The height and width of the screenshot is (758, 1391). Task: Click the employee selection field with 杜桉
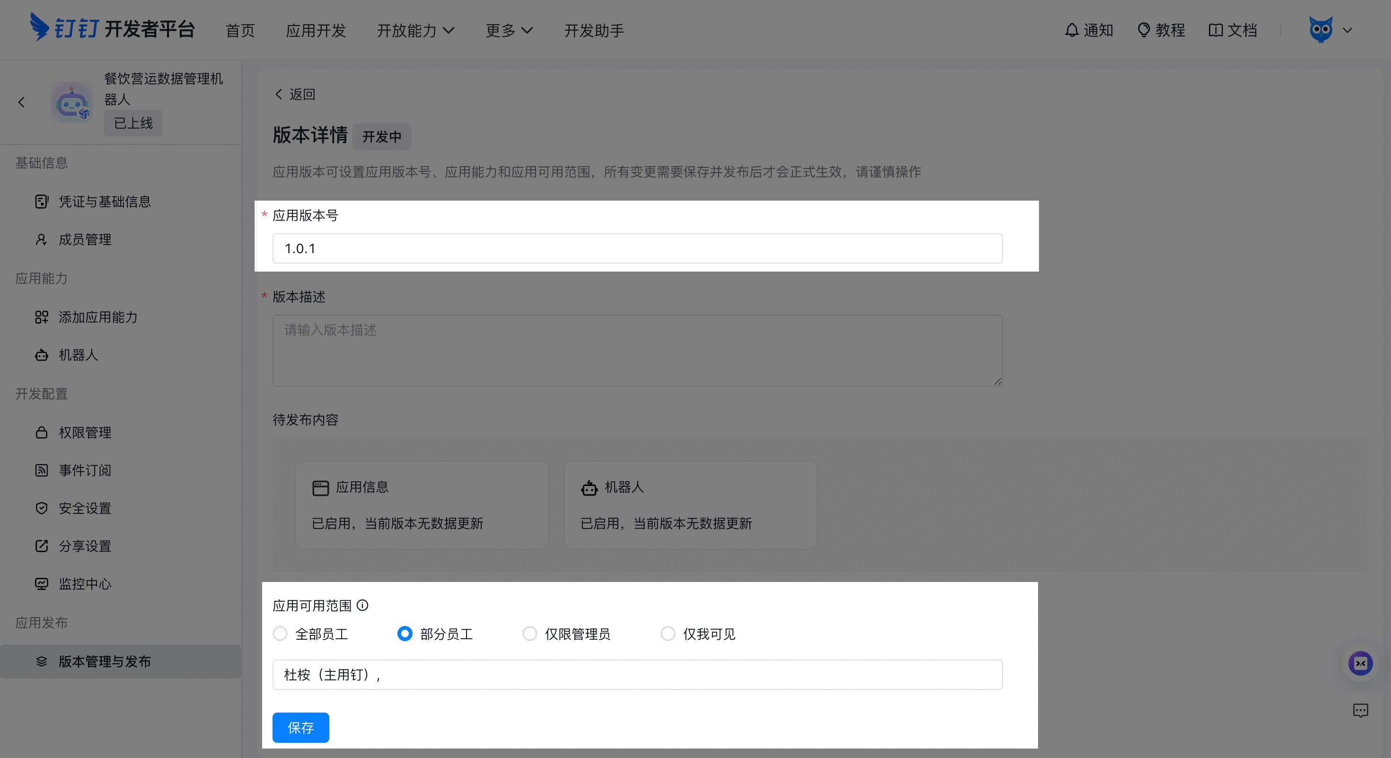(637, 674)
